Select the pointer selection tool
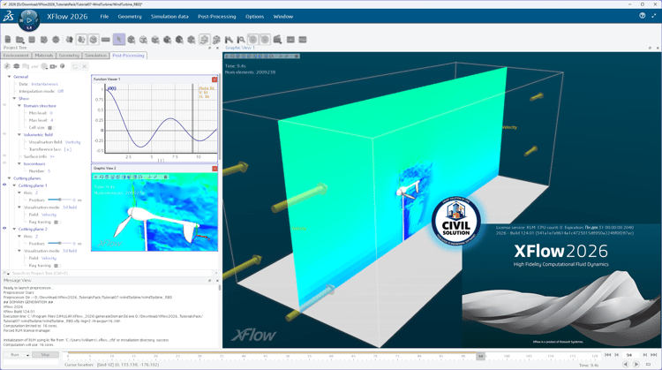The image size is (662, 370). [119, 39]
